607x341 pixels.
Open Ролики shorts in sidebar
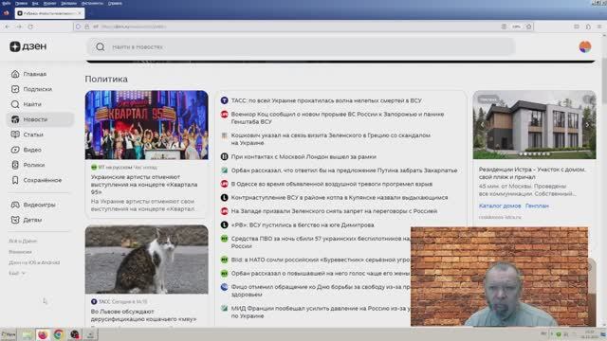(x=28, y=165)
